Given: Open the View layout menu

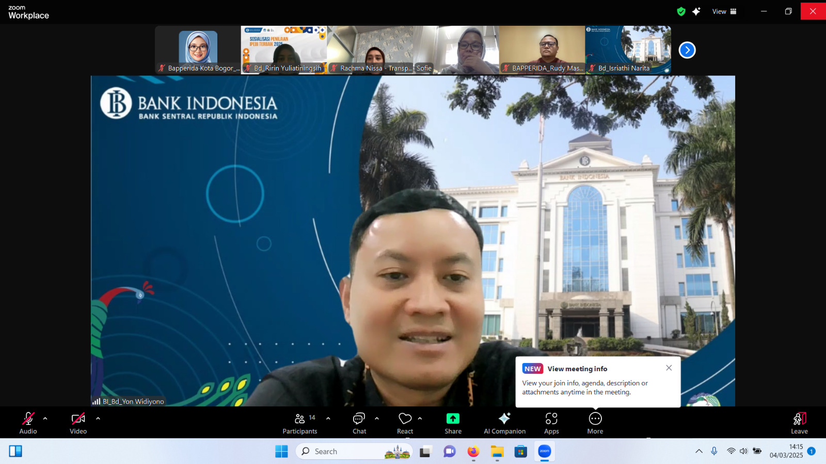Looking at the screenshot, I should (724, 11).
